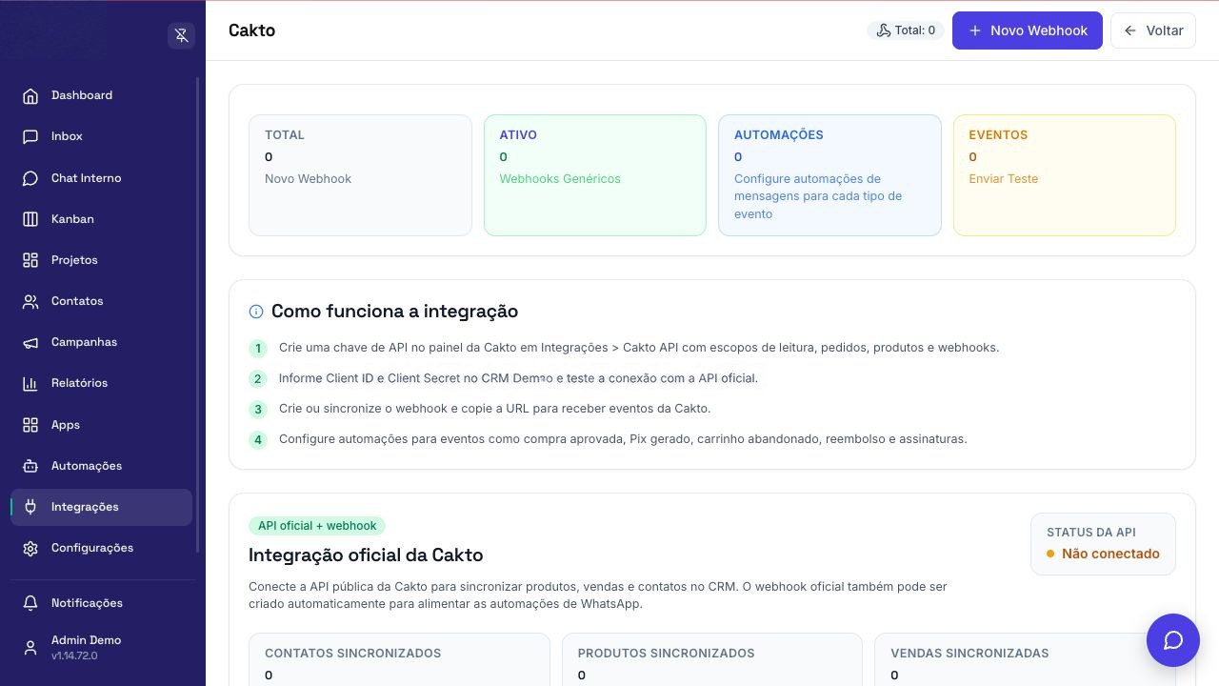This screenshot has height=686, width=1219.
Task: Select the EVENTOS stats card
Action: (1065, 175)
